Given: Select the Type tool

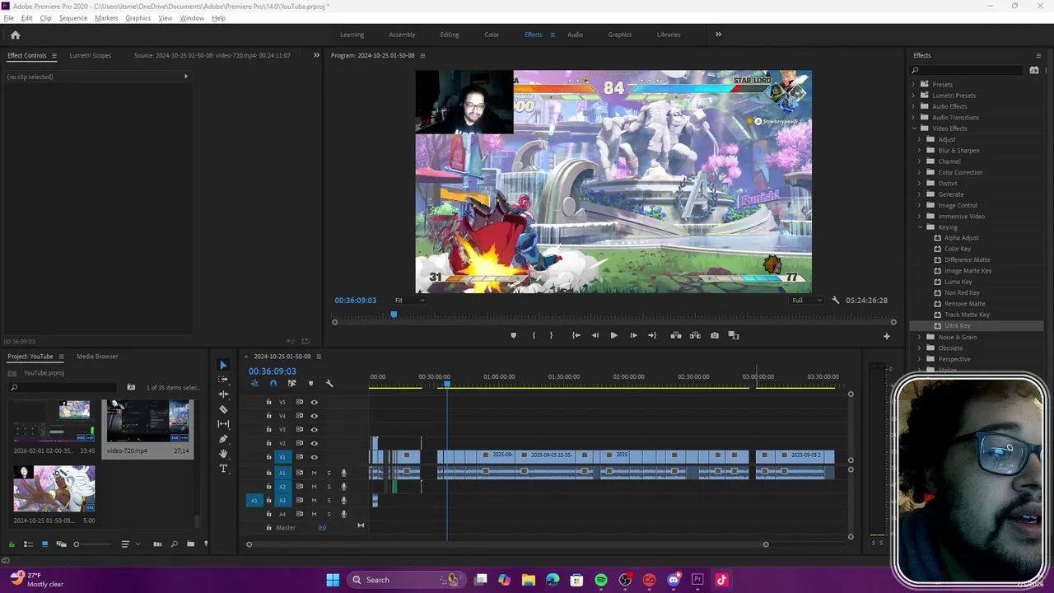Looking at the screenshot, I should [223, 469].
